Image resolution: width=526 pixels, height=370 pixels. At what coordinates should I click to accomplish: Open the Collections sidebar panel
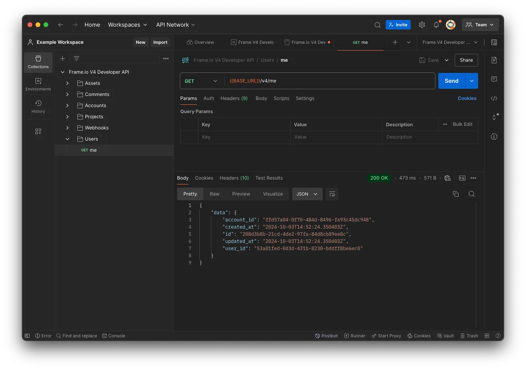pos(38,62)
